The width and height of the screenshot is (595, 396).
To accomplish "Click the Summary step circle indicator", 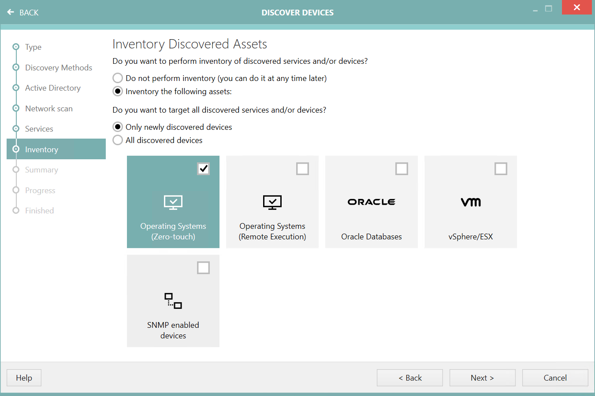I will click(16, 169).
